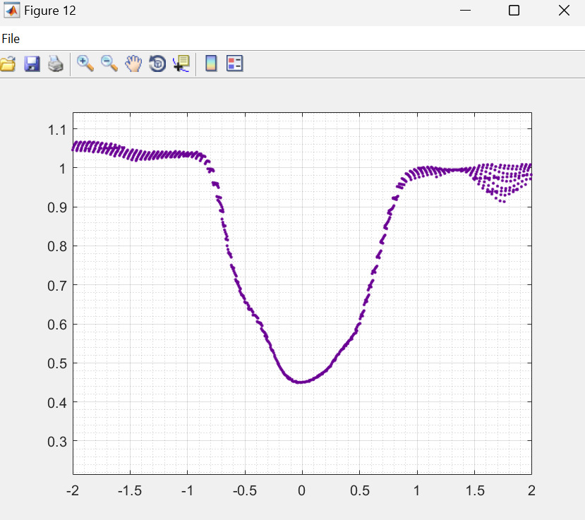
Task: Click the Open File folder icon
Action: tap(7, 64)
